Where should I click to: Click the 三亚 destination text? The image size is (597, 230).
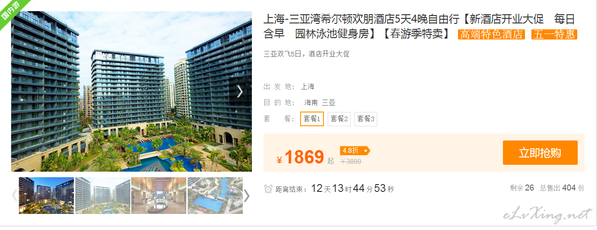click(x=329, y=103)
